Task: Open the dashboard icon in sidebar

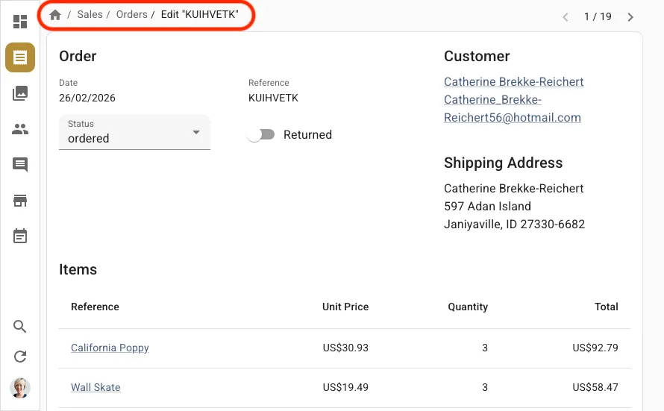Action: click(20, 22)
